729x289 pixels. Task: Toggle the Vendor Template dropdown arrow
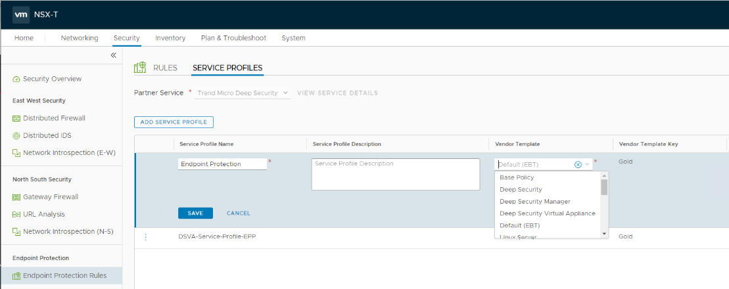coord(587,164)
